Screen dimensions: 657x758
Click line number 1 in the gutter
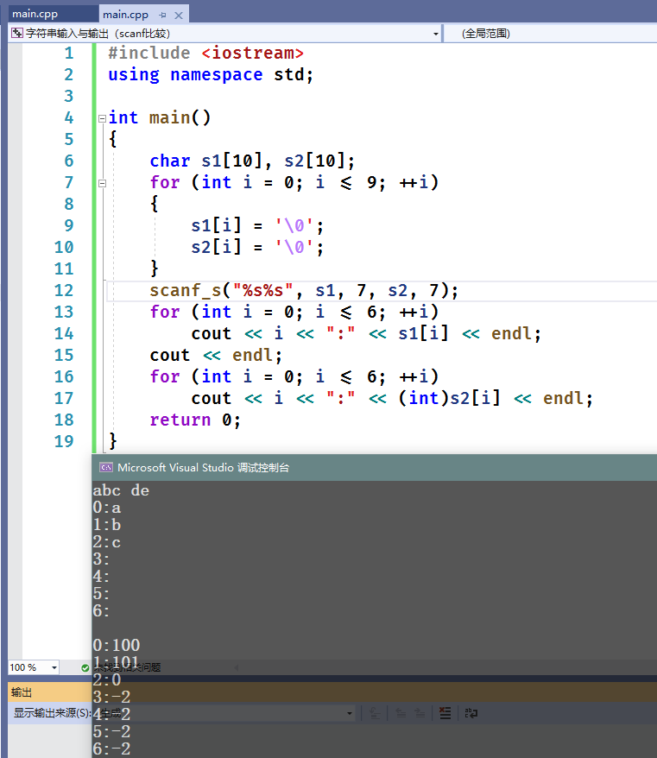[69, 54]
